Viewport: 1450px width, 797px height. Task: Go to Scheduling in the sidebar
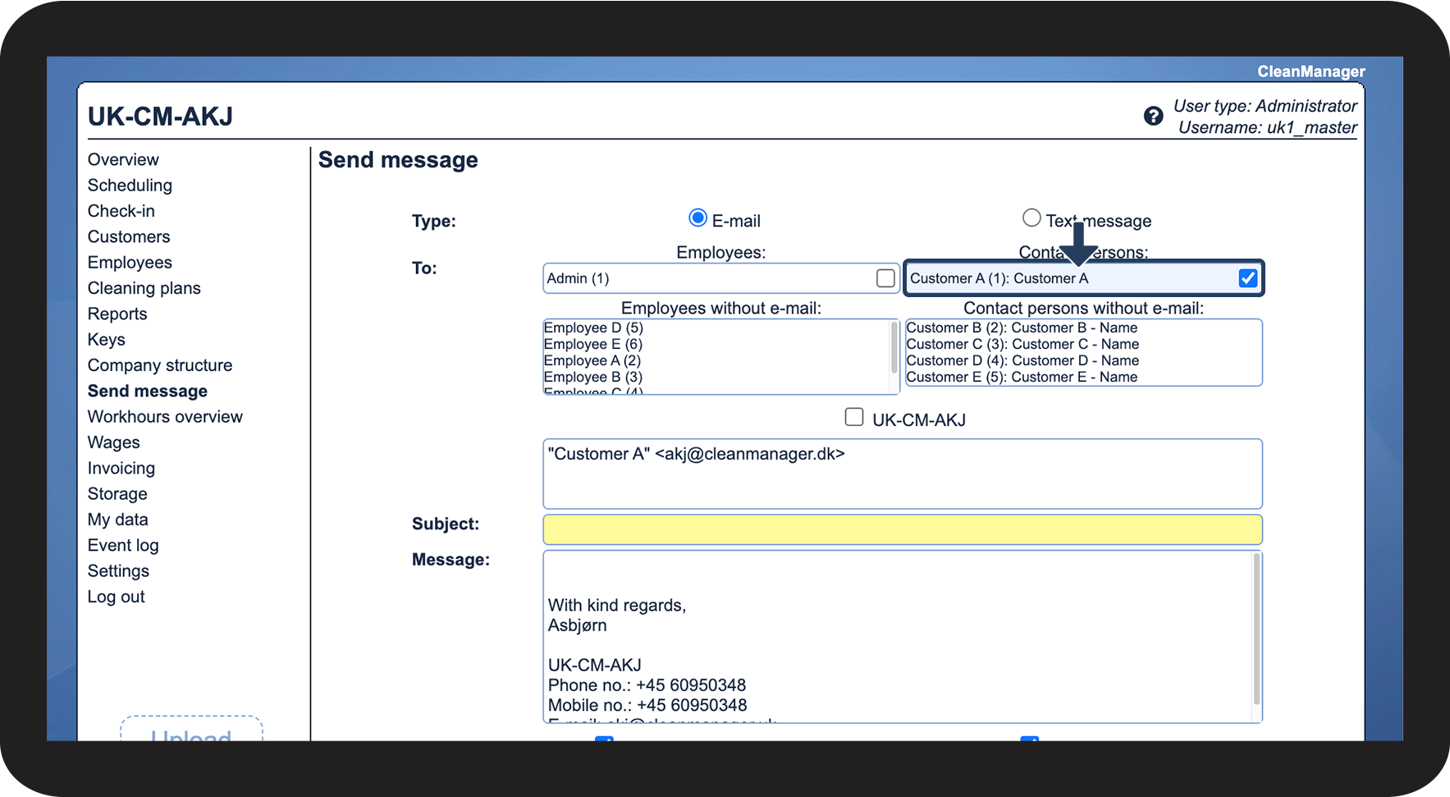tap(130, 186)
